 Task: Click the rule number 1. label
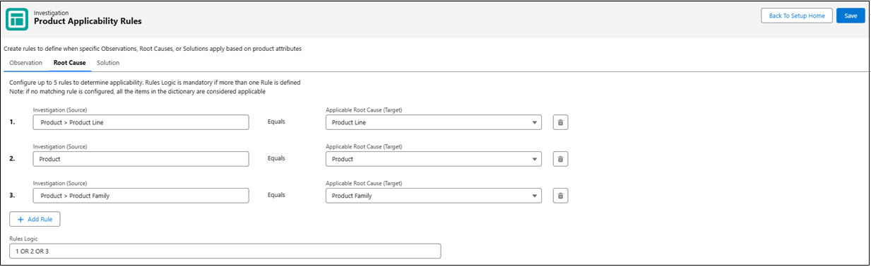tap(12, 122)
